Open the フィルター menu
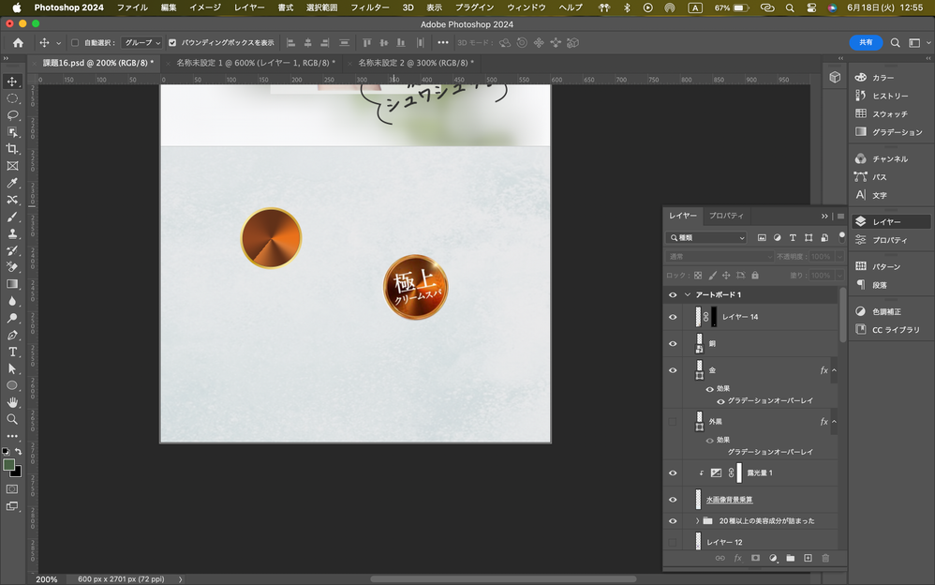This screenshot has width=935, height=585. click(x=369, y=7)
